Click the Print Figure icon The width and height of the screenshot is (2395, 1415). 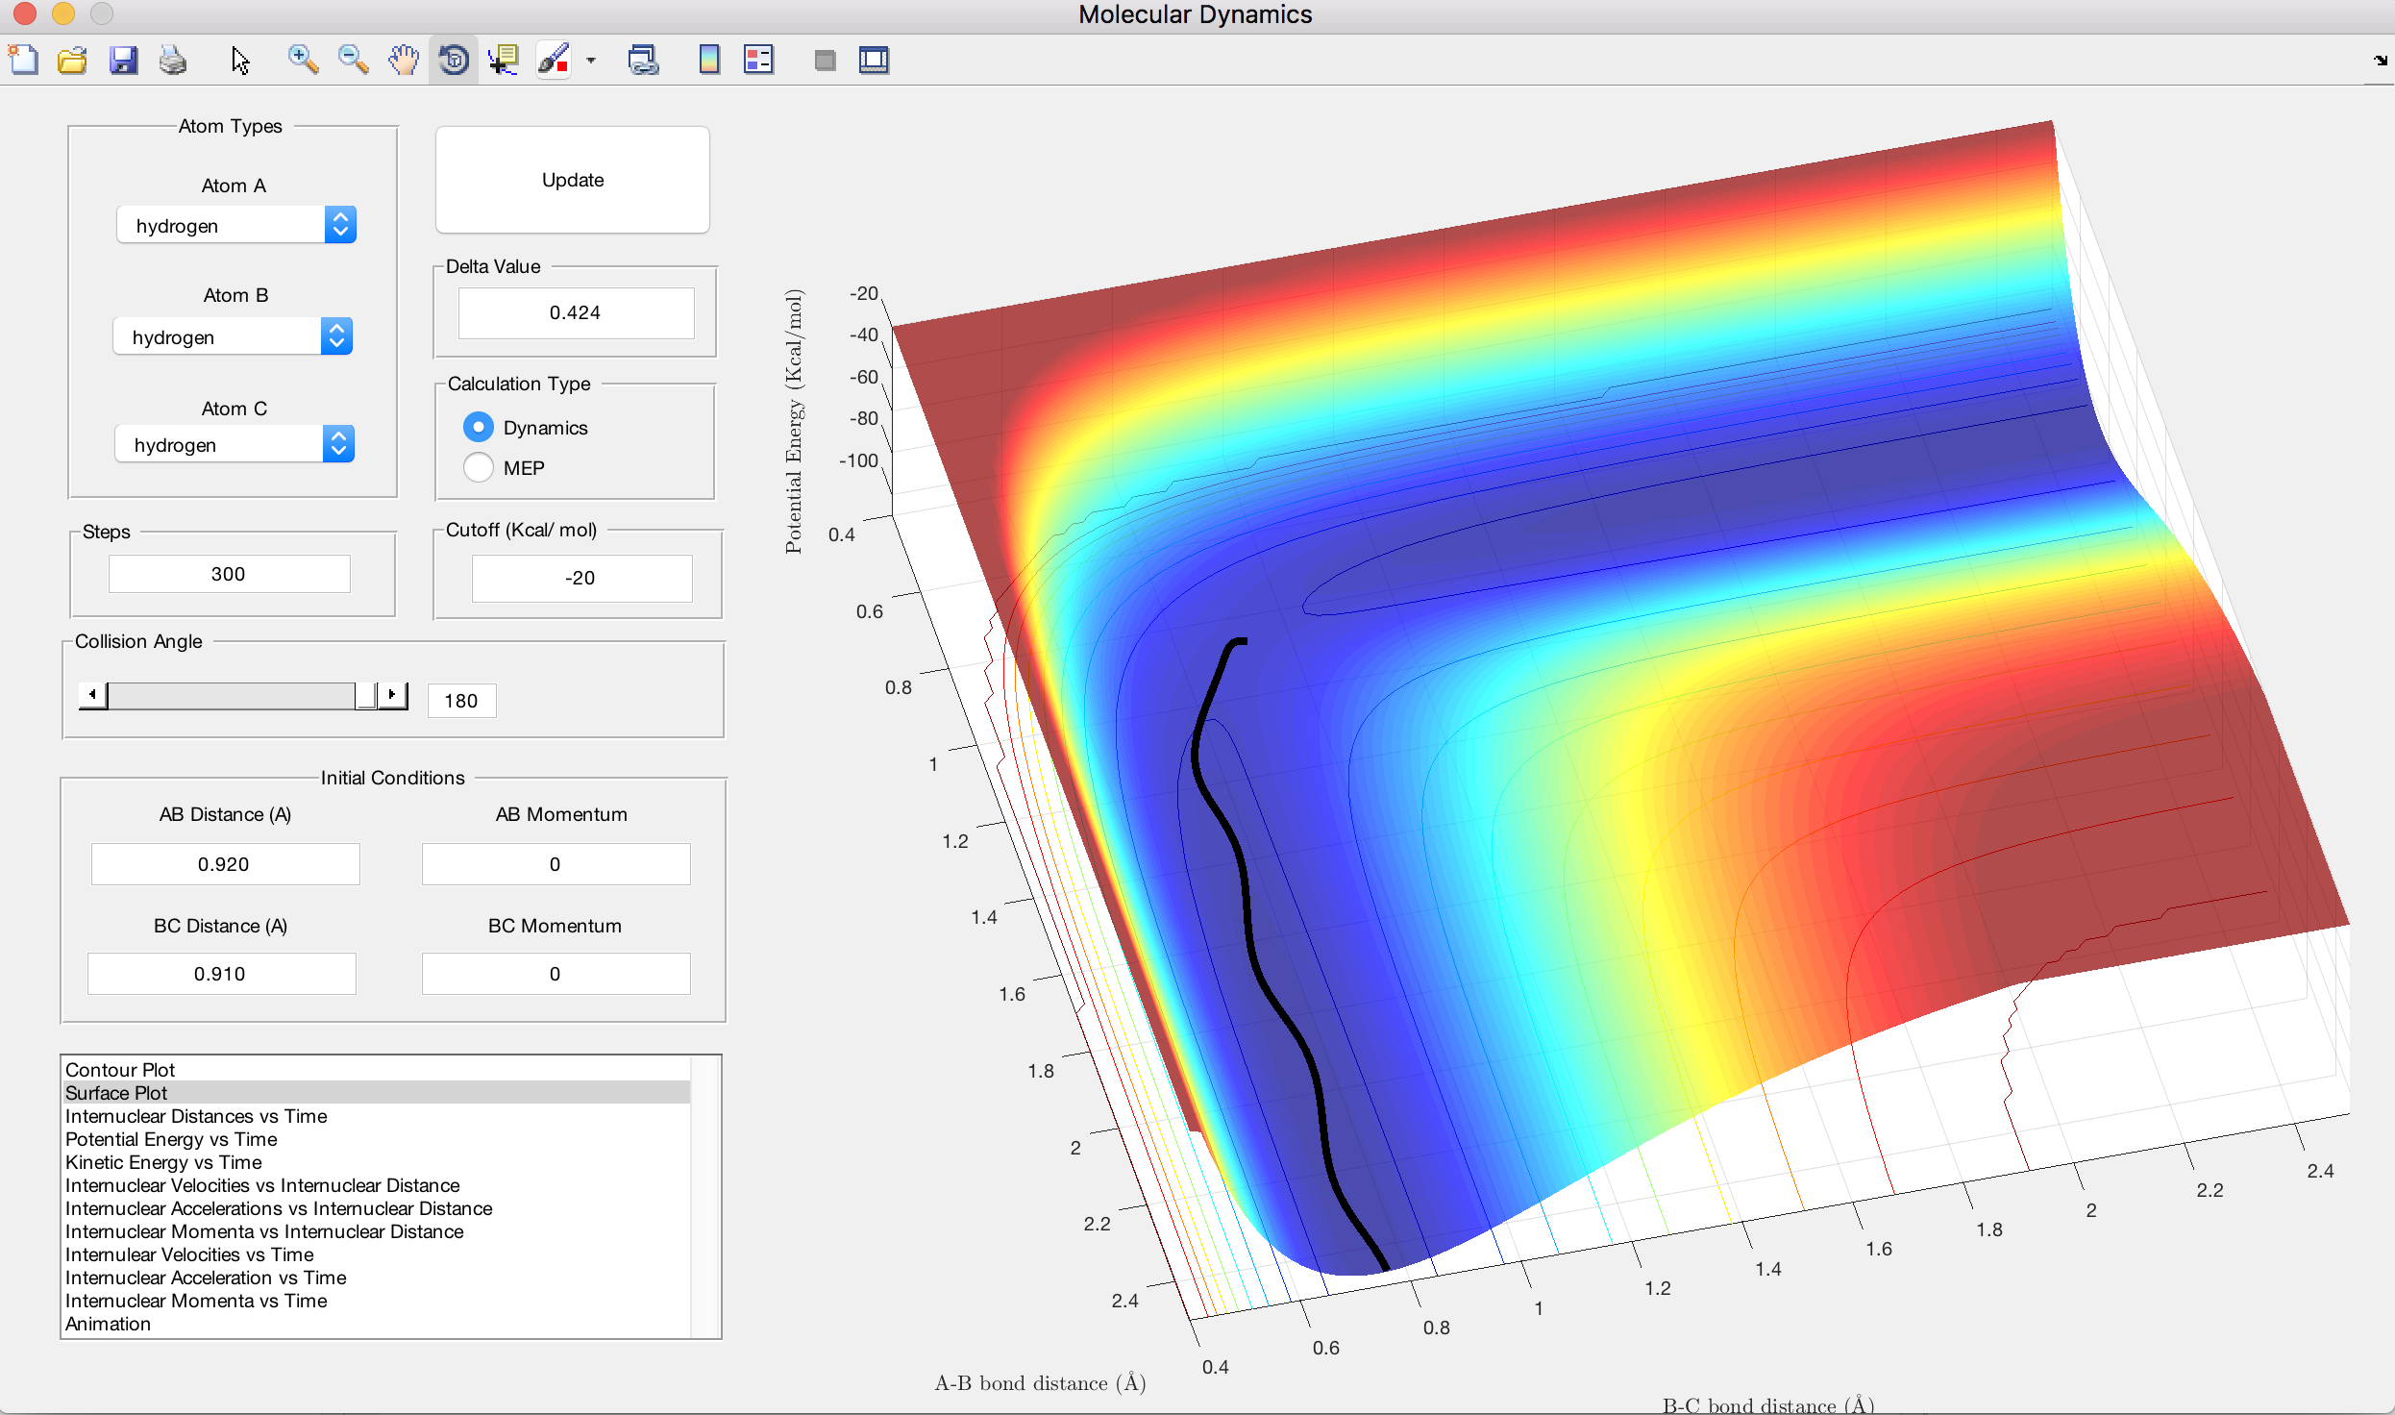(x=173, y=61)
